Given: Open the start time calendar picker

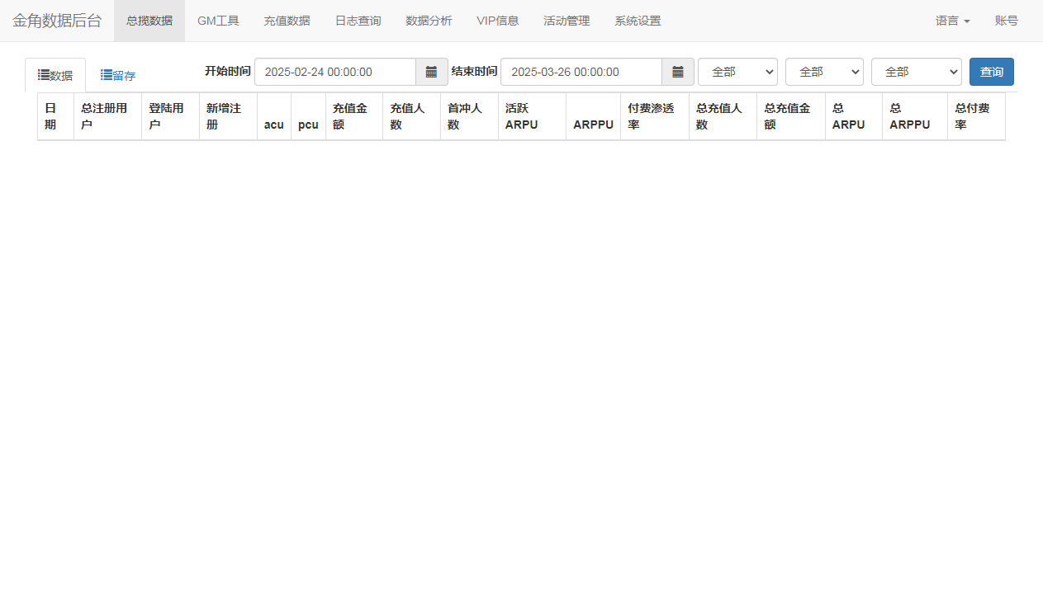Looking at the screenshot, I should pos(432,72).
